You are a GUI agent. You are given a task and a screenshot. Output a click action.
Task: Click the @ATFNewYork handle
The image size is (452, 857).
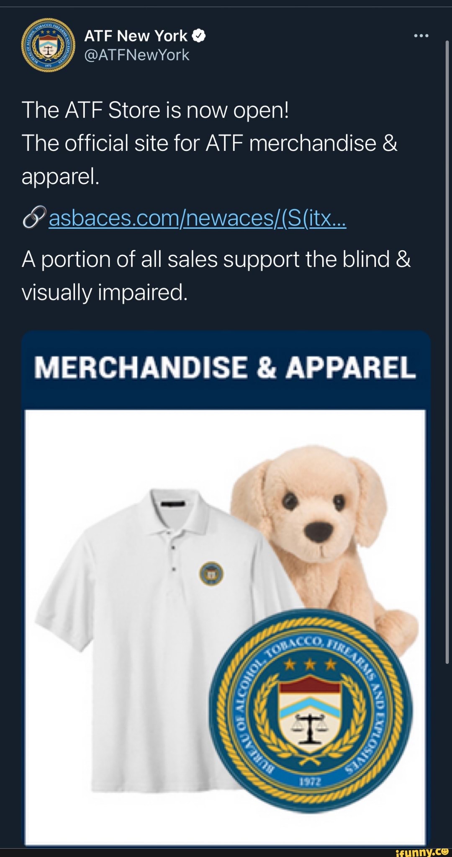click(137, 55)
